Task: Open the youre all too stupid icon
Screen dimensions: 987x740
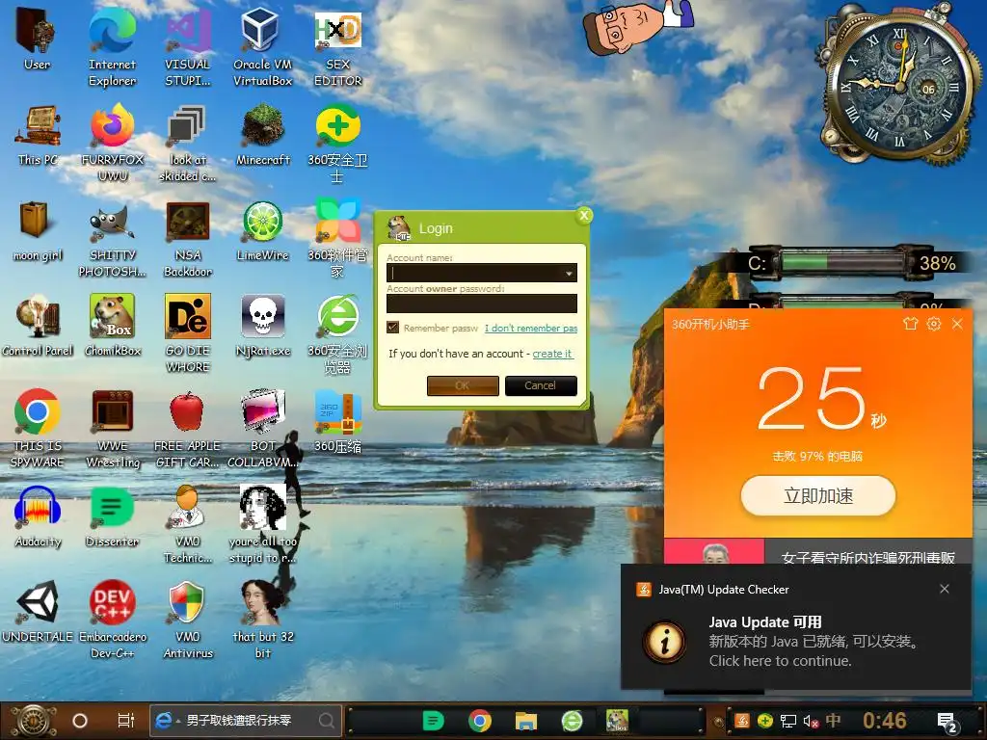Action: (x=263, y=525)
